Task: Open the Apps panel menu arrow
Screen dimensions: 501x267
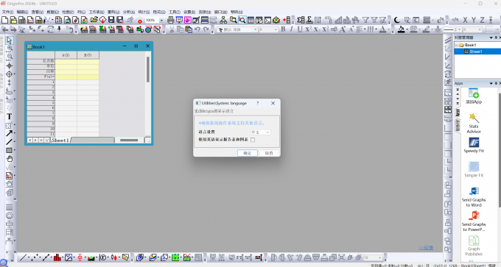Action: (491, 83)
